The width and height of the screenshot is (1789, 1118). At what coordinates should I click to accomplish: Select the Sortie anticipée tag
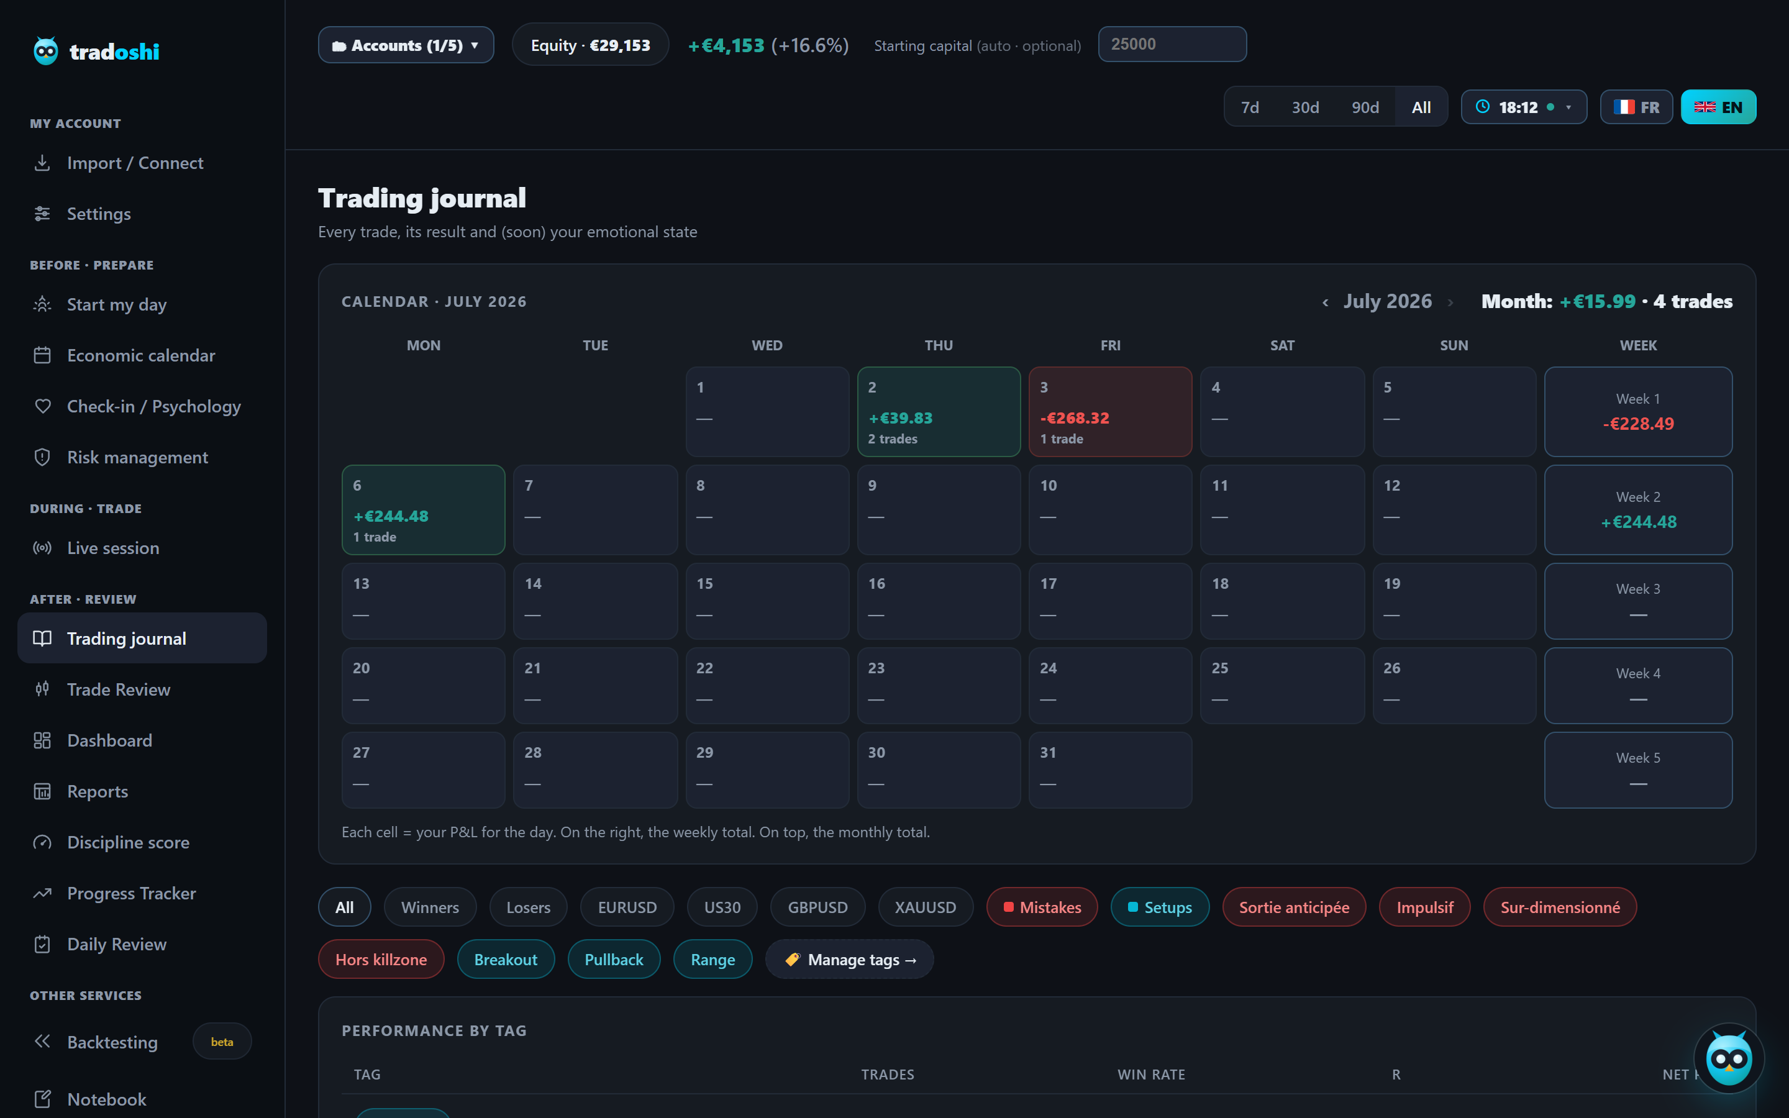[x=1294, y=907]
